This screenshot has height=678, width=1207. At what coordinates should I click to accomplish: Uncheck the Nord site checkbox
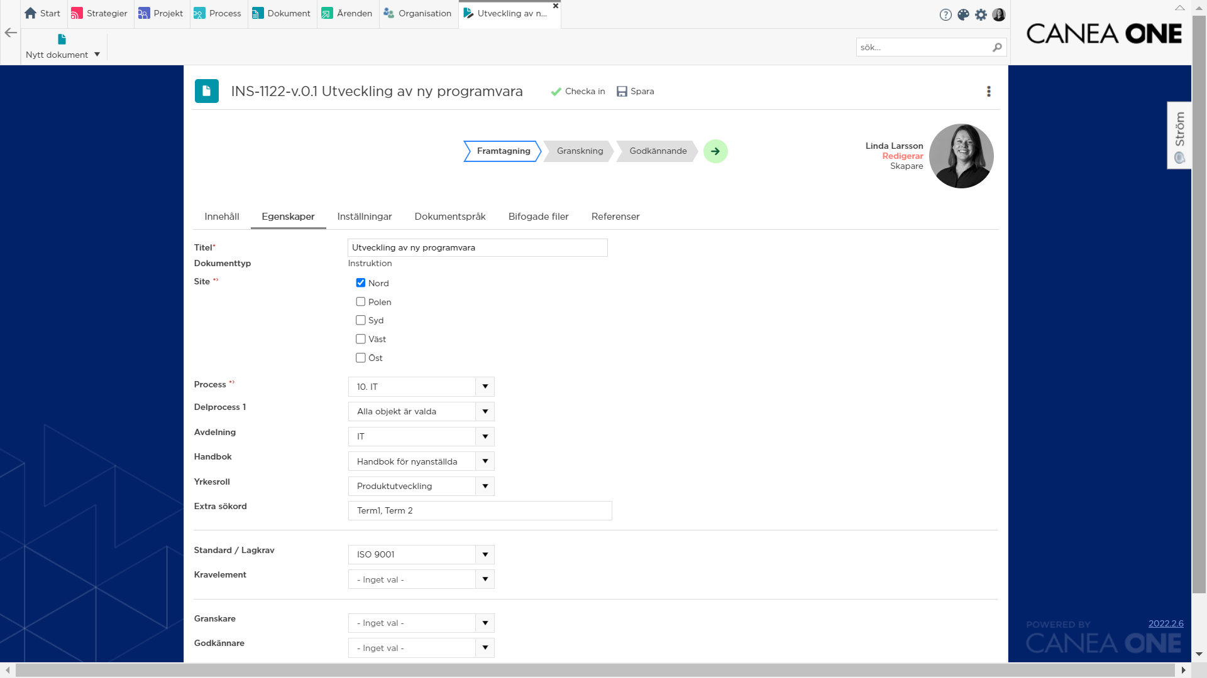[x=361, y=283]
